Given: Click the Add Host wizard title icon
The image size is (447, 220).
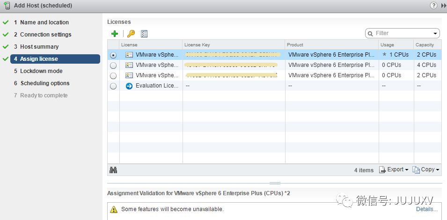Looking at the screenshot, I should pos(7,6).
